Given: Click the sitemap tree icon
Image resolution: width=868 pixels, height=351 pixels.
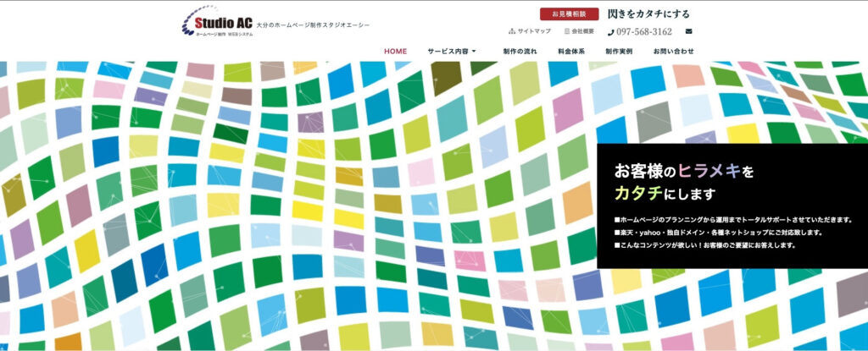Looking at the screenshot, I should [512, 31].
